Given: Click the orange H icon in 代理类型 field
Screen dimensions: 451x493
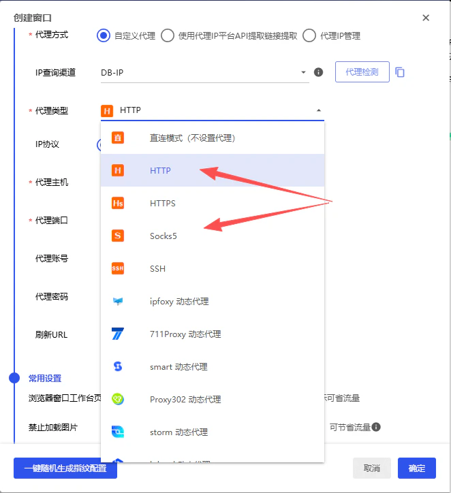Looking at the screenshot, I should pos(107,111).
